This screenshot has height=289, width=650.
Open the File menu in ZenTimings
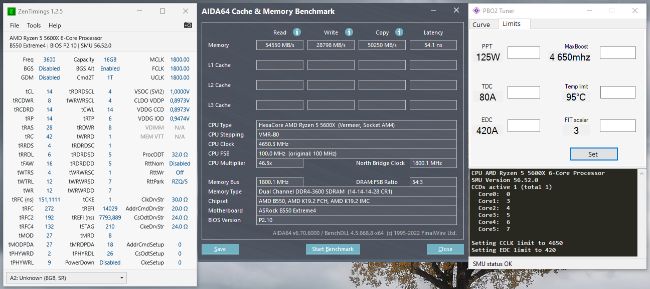click(15, 25)
